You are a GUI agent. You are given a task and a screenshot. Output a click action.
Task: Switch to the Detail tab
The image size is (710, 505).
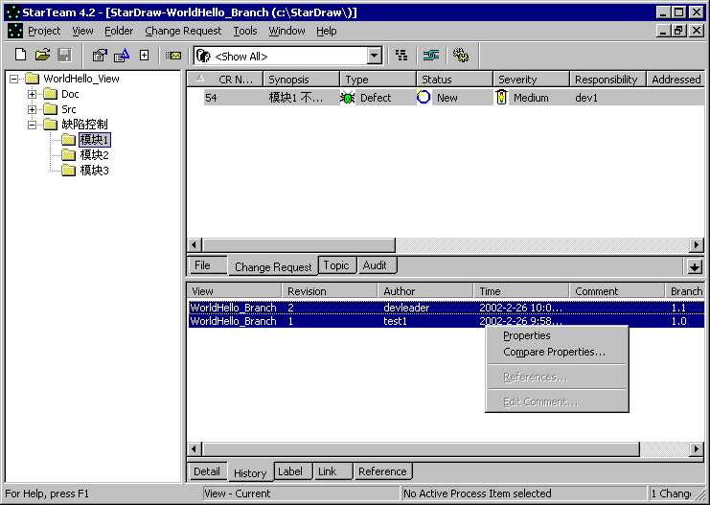(206, 471)
